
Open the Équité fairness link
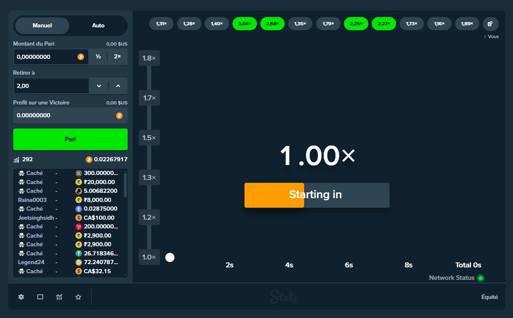point(489,297)
